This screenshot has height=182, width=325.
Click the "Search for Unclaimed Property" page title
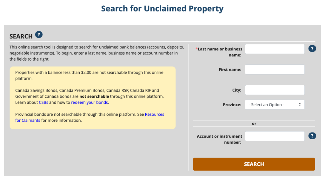(162, 9)
